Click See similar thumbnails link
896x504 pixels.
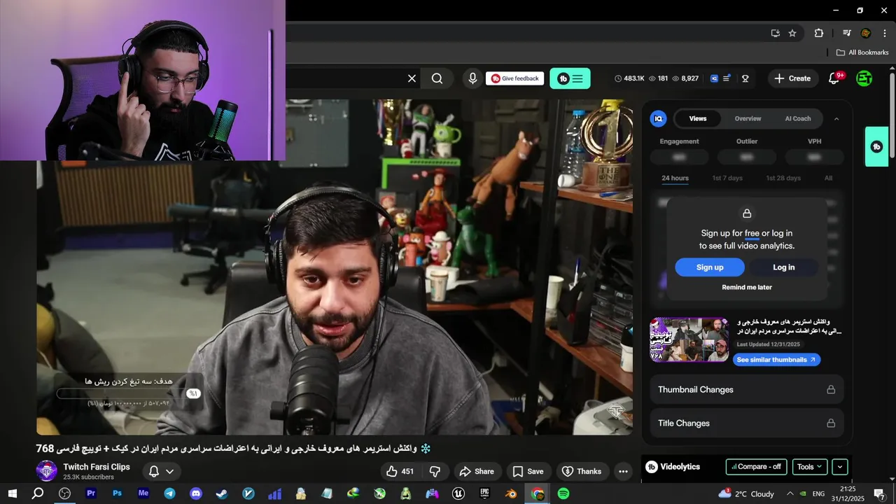[x=776, y=360]
